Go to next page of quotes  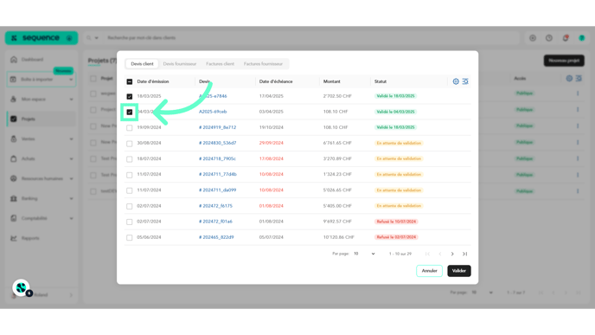tap(452, 254)
